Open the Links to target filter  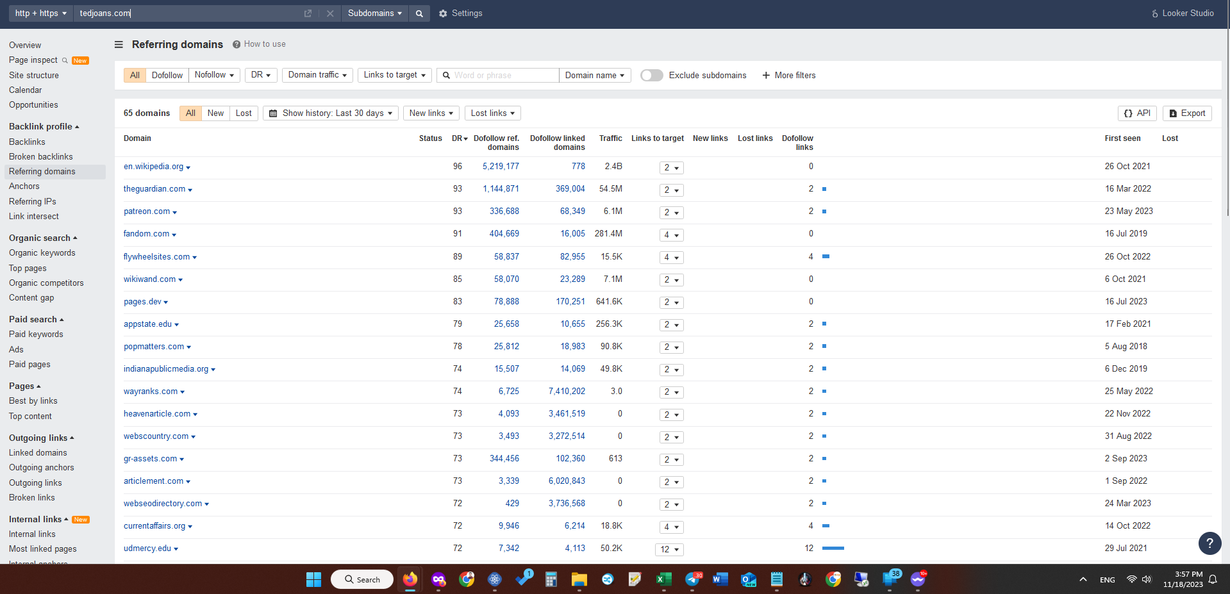[394, 76]
